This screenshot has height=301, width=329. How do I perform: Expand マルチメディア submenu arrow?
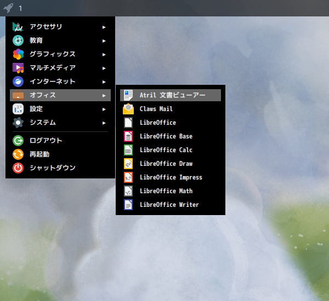click(104, 68)
